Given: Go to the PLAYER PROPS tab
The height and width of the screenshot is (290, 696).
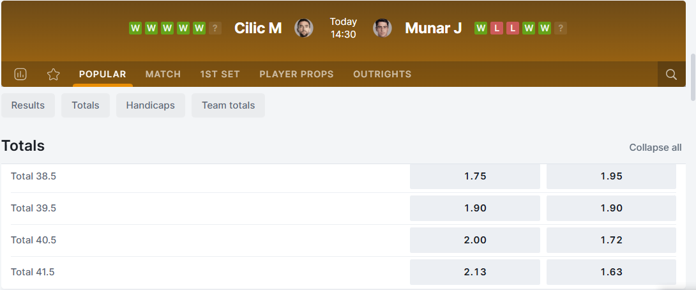Looking at the screenshot, I should click(x=296, y=74).
